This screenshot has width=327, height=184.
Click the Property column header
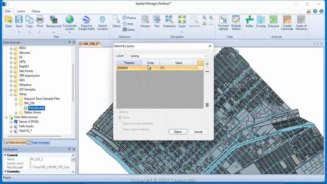(x=129, y=63)
